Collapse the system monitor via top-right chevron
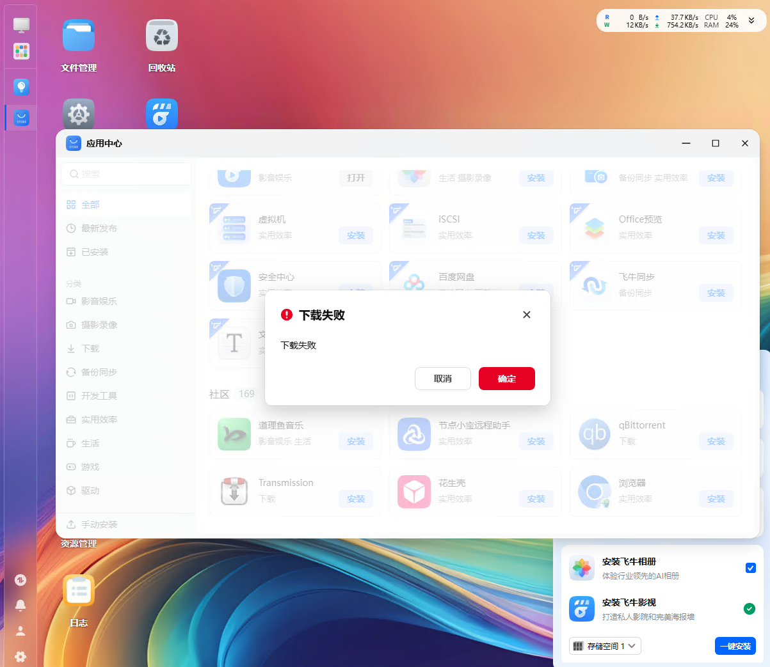 coord(751,20)
